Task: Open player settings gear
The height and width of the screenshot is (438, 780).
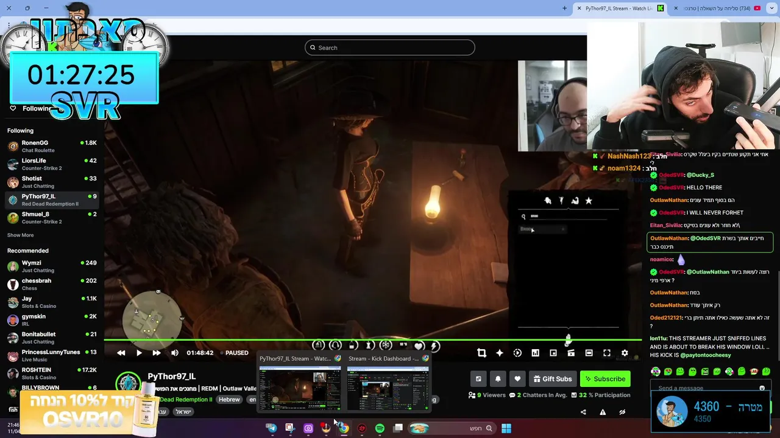Action: point(625,353)
